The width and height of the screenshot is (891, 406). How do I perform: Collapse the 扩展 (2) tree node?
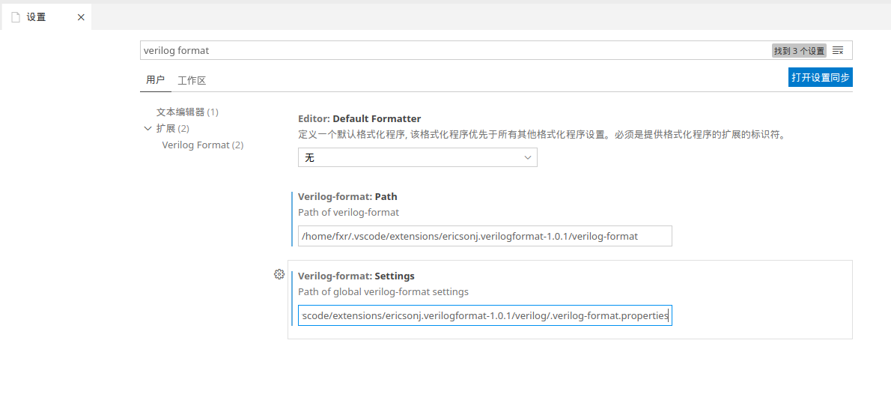(x=148, y=129)
